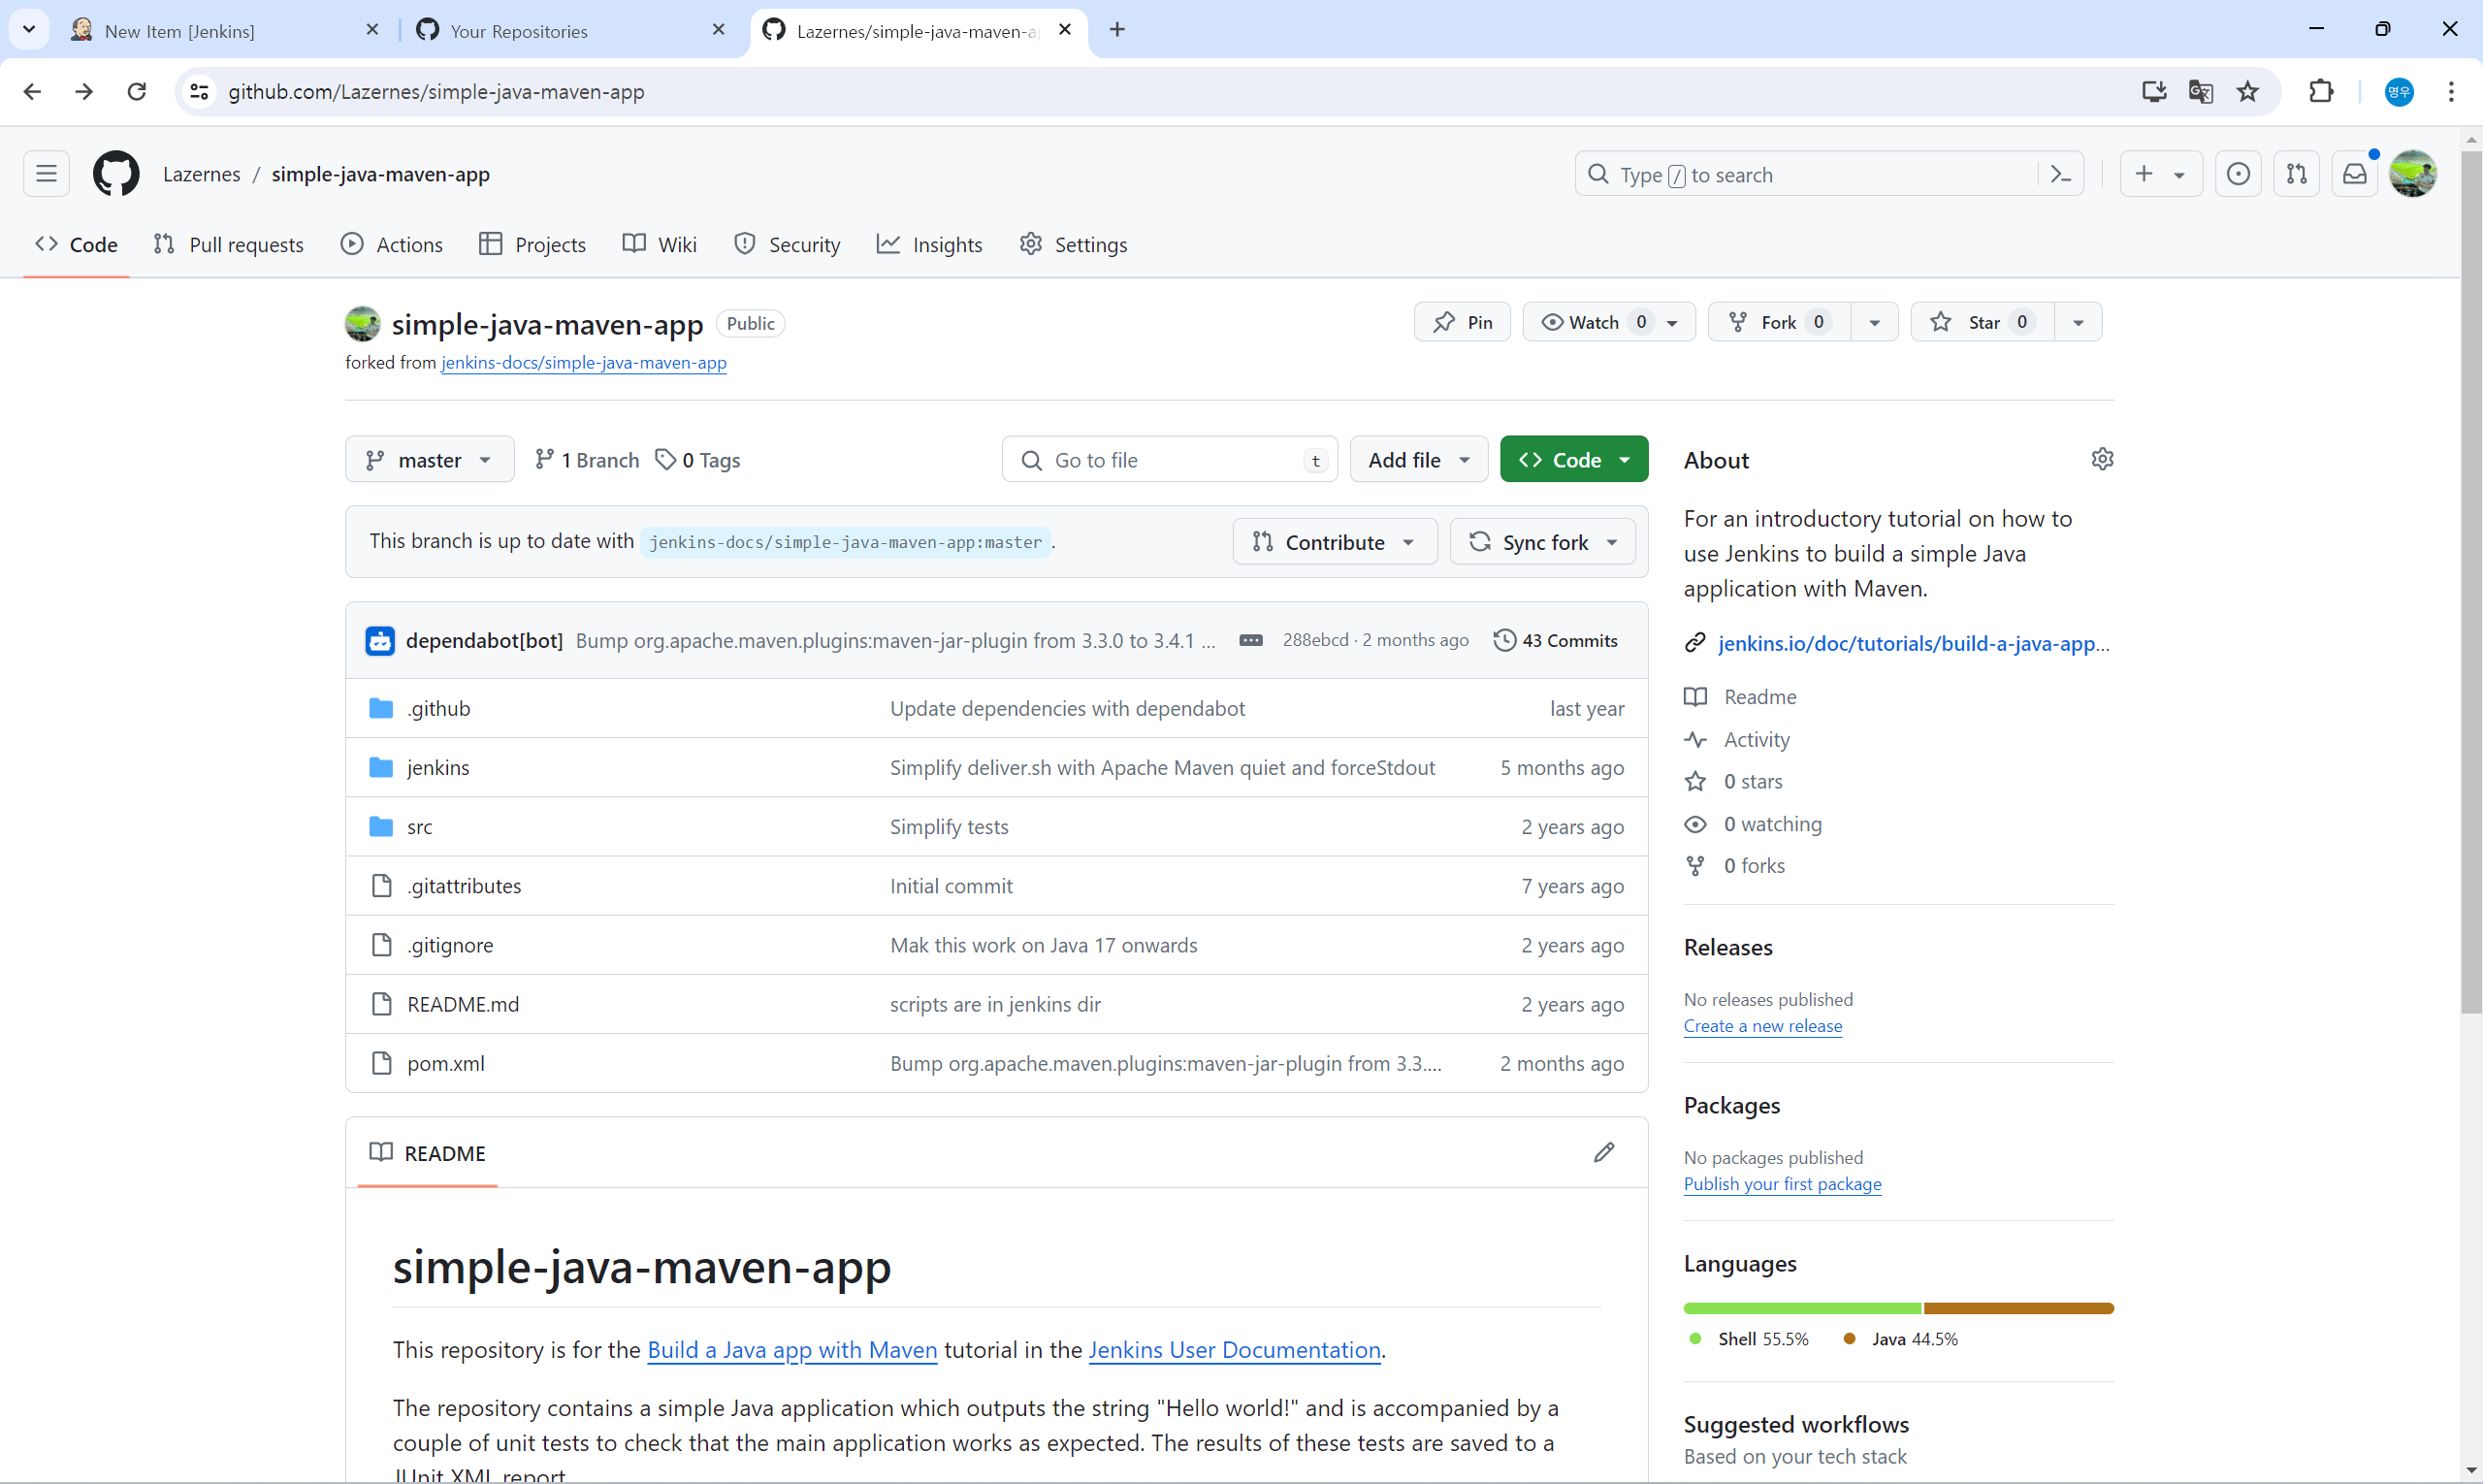Open the create new plus dropdown
Viewport: 2483px width, 1484px height.
(x=2160, y=174)
